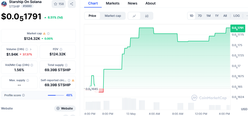
Task: Select the Market cap chart toggle
Action: [x=113, y=16]
